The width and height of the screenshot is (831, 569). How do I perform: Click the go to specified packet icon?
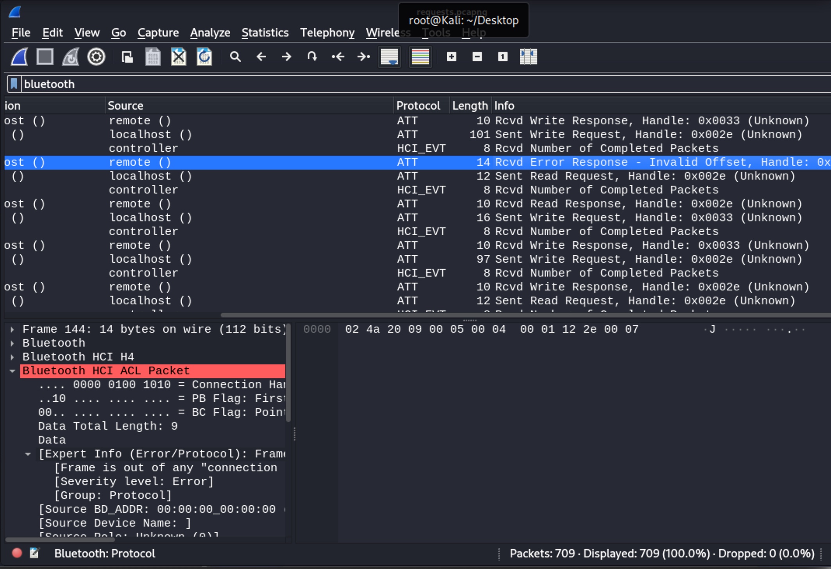coord(312,57)
